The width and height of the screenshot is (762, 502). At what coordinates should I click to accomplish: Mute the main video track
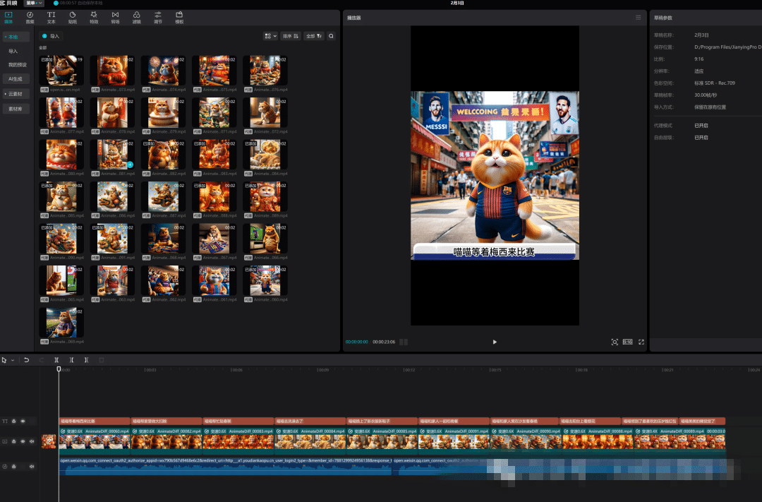click(x=32, y=441)
